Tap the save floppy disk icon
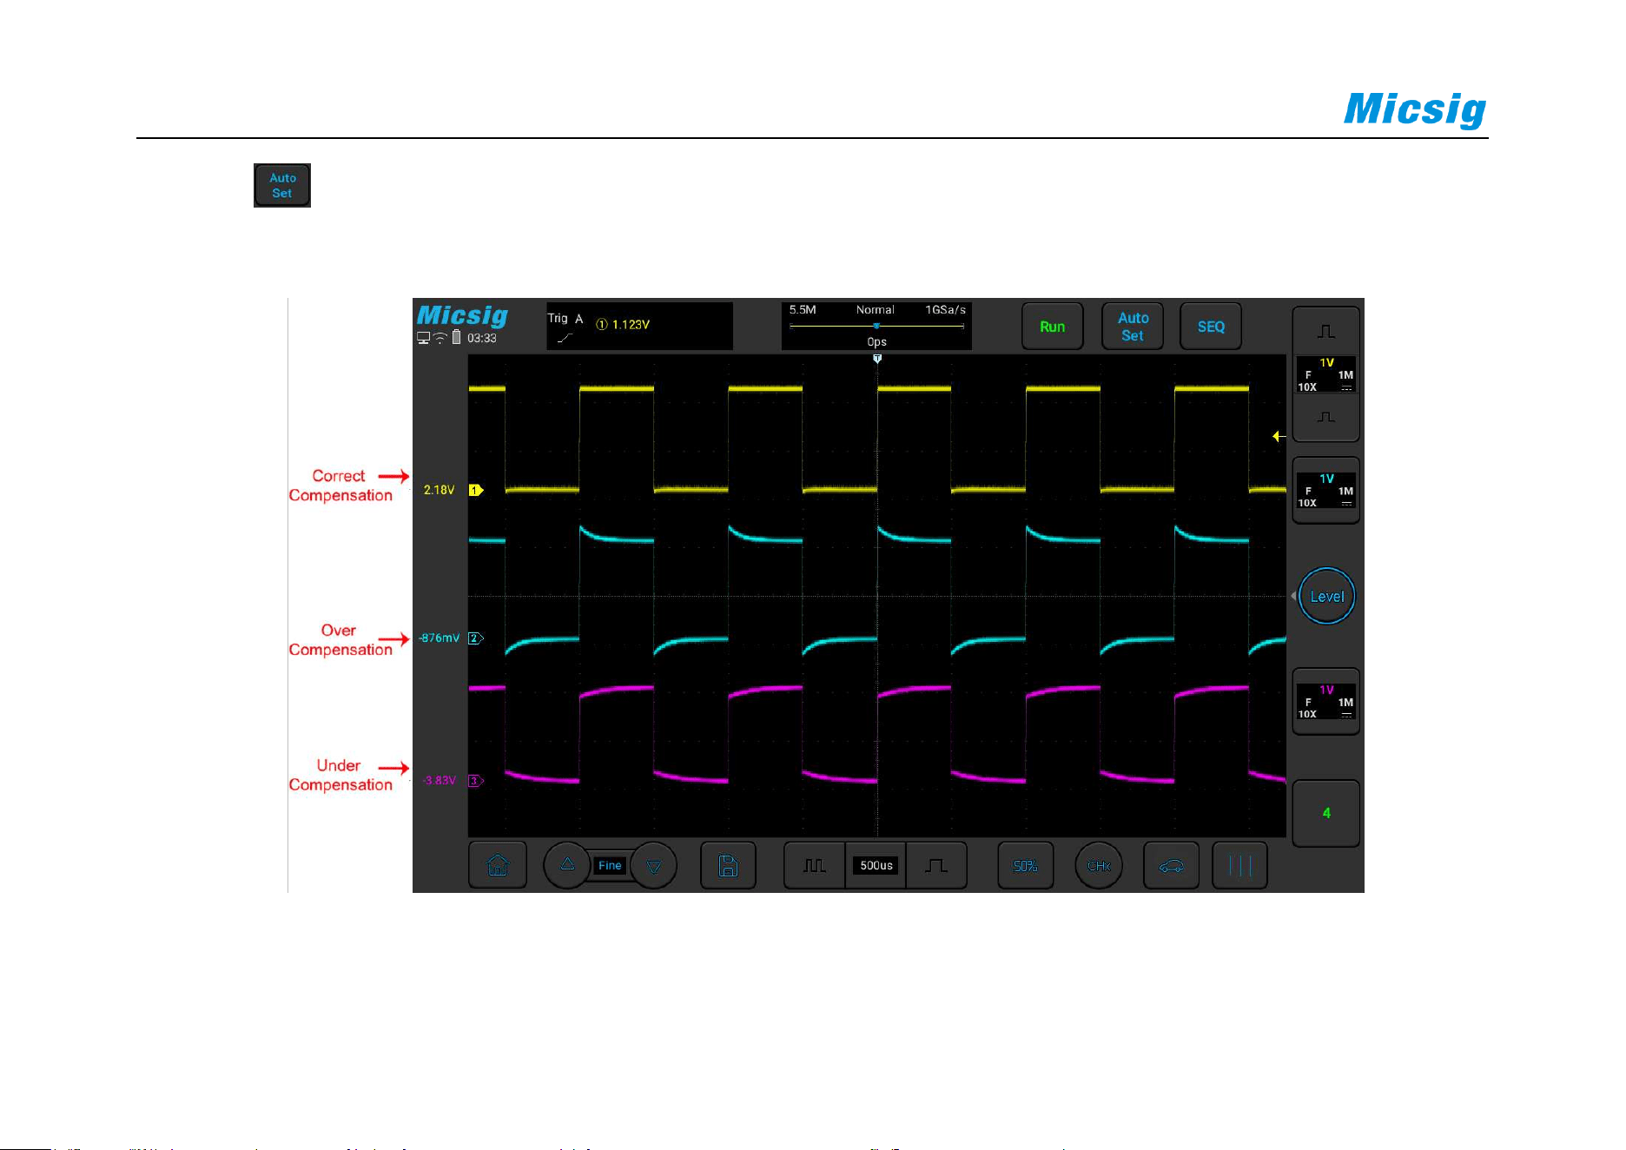1626x1150 pixels. coord(728,865)
